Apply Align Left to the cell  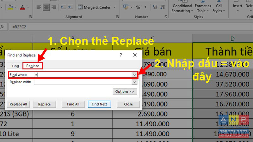[39, 7]
